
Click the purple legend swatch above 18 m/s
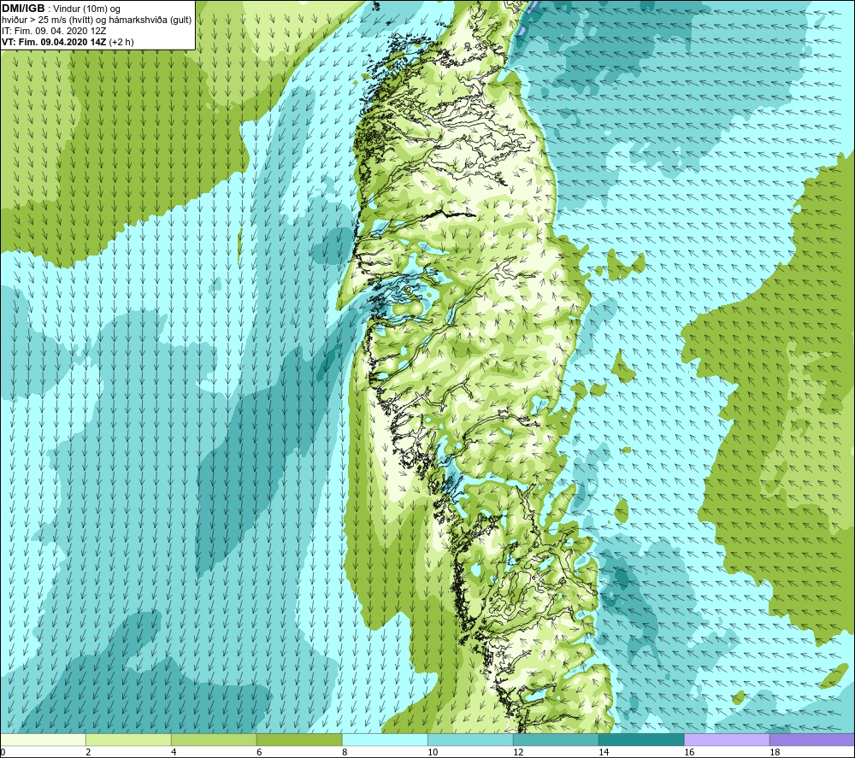[x=812, y=739]
